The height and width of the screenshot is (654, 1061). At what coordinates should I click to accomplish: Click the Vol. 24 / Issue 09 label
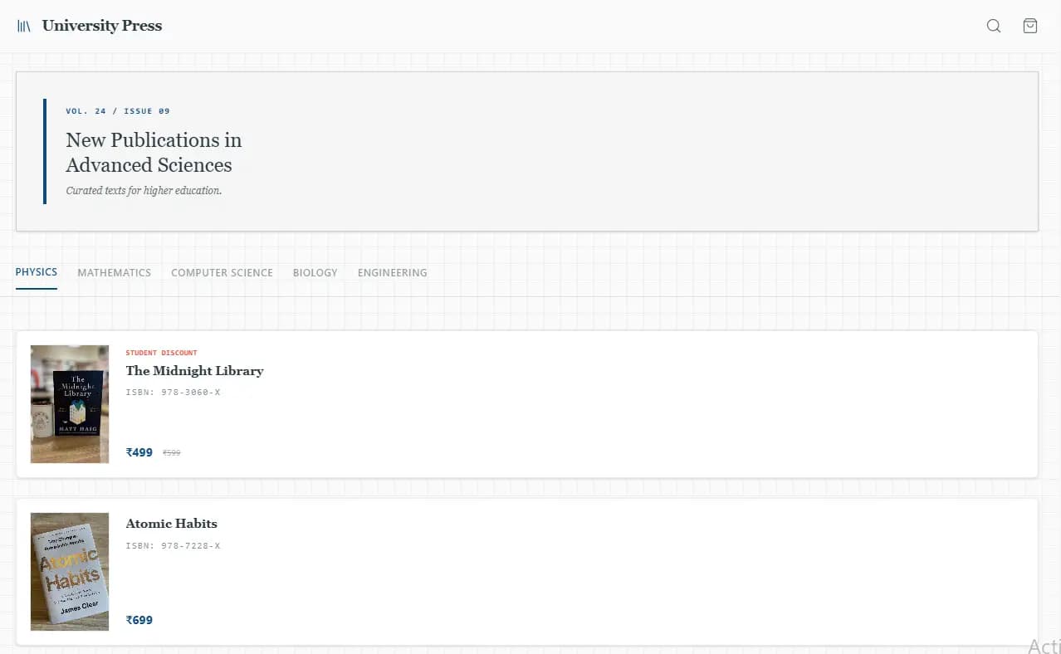[118, 111]
